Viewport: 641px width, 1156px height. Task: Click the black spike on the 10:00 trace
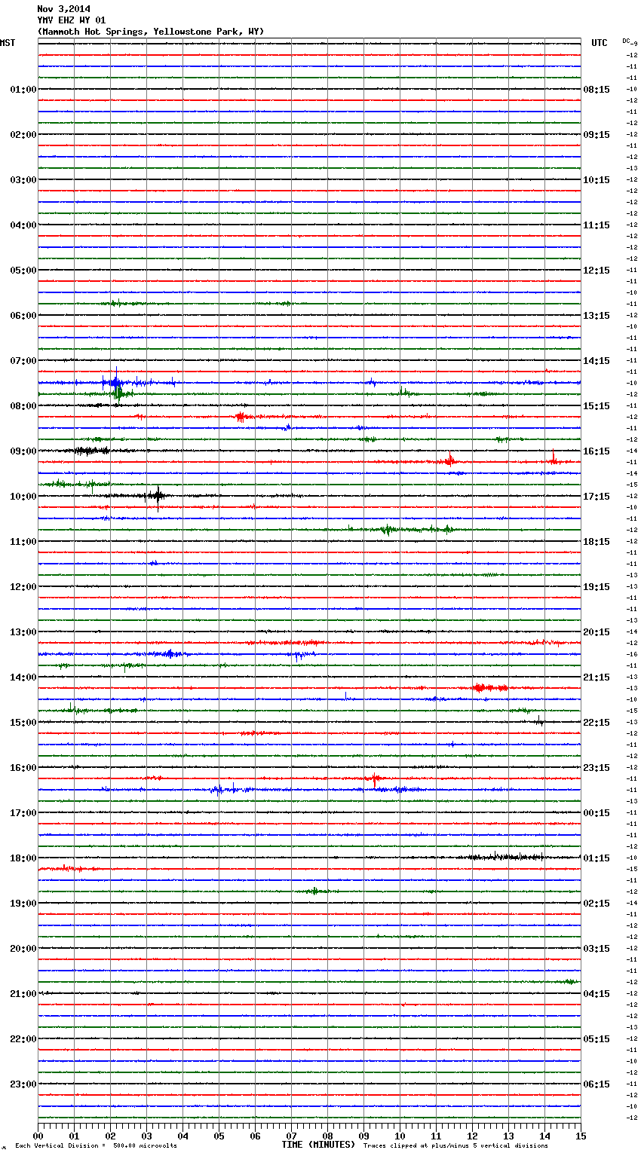coord(158,495)
